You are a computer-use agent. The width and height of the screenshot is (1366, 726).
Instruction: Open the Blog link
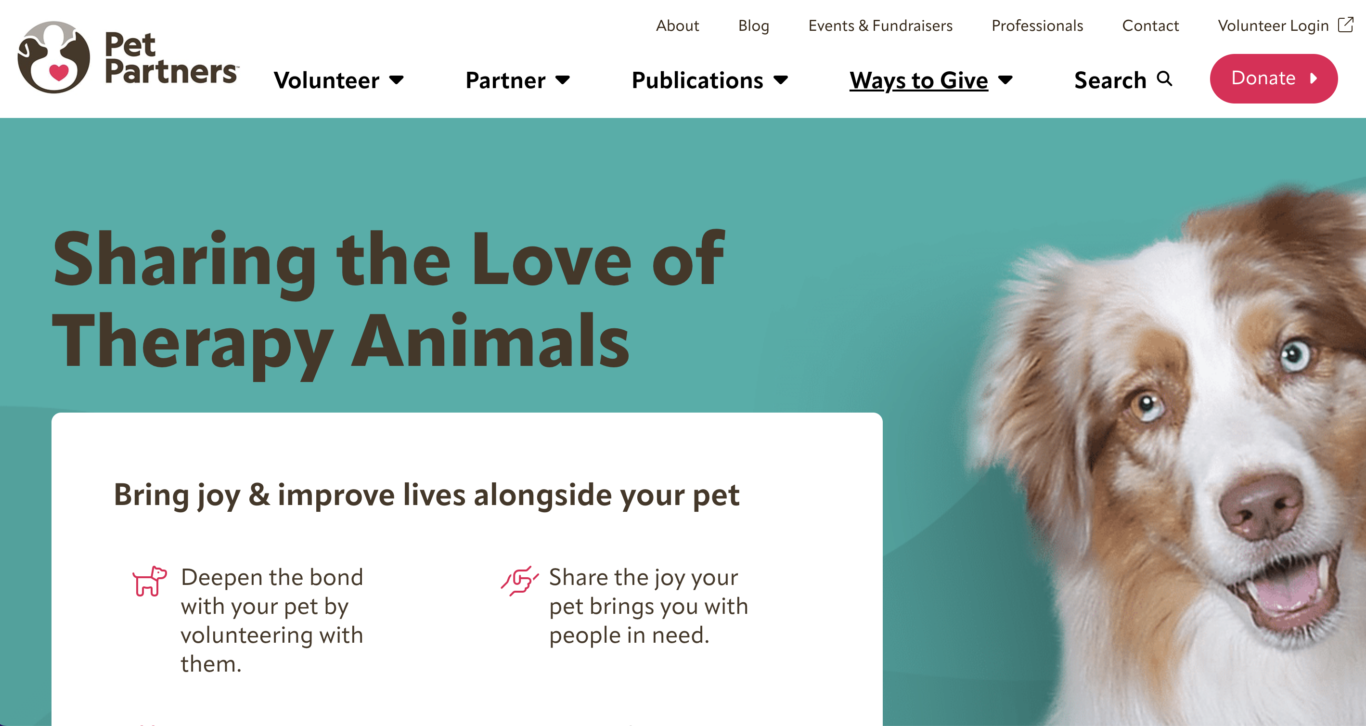pyautogui.click(x=754, y=26)
